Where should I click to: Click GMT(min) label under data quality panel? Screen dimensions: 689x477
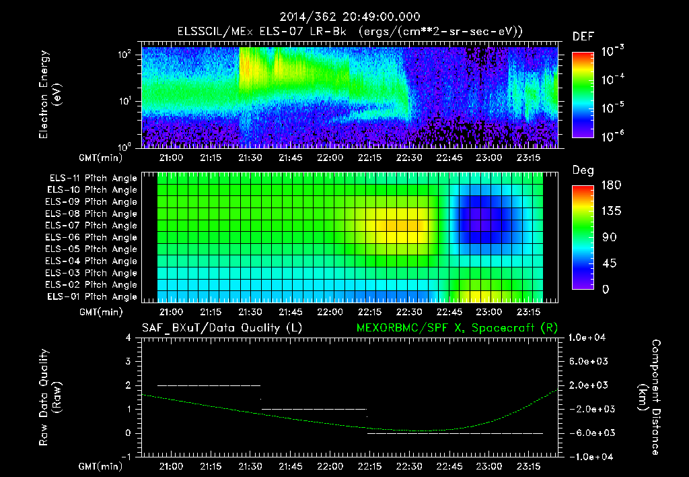(x=101, y=466)
